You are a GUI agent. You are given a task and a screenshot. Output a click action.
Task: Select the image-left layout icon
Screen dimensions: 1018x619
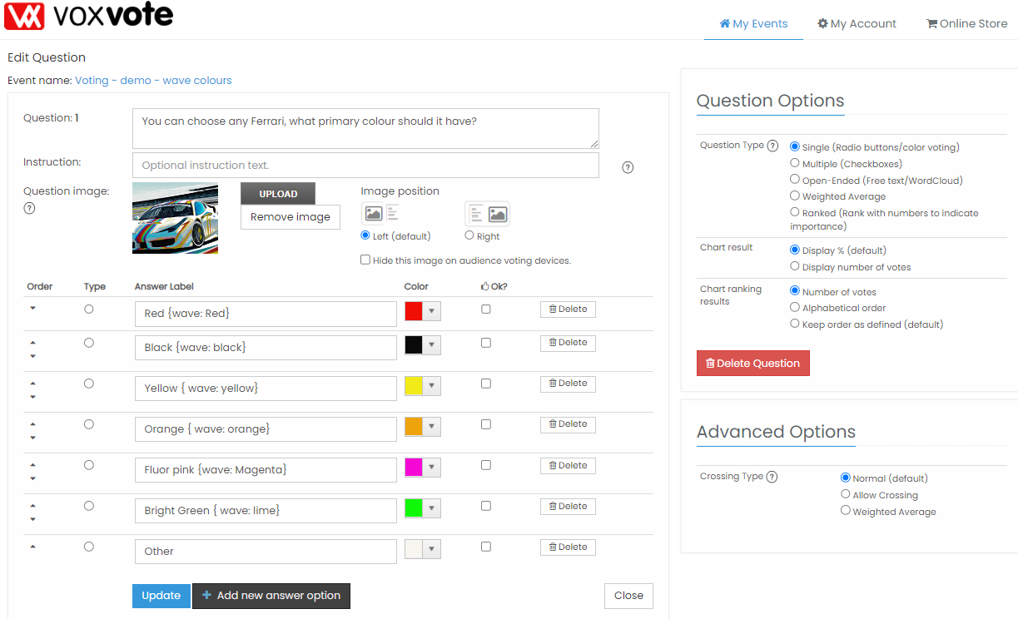point(380,214)
